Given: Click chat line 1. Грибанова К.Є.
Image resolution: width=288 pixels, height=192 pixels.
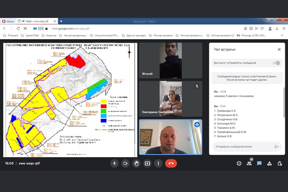Looking at the screenshot, I should 225,111.
